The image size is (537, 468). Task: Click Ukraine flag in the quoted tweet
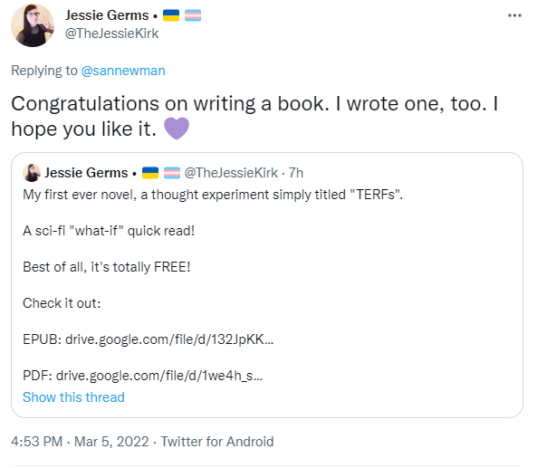point(150,173)
